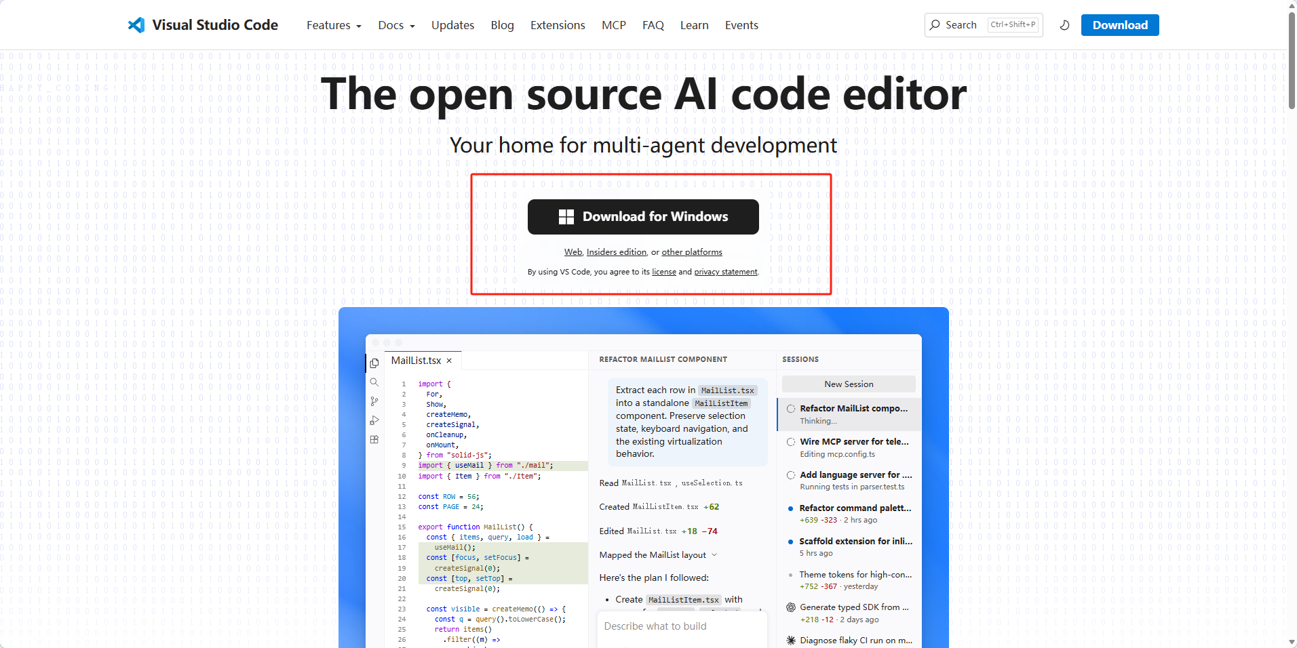Click the SESSIONS panel heading

(800, 359)
